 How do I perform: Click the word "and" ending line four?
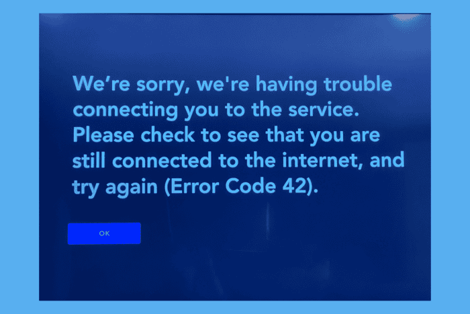point(387,160)
